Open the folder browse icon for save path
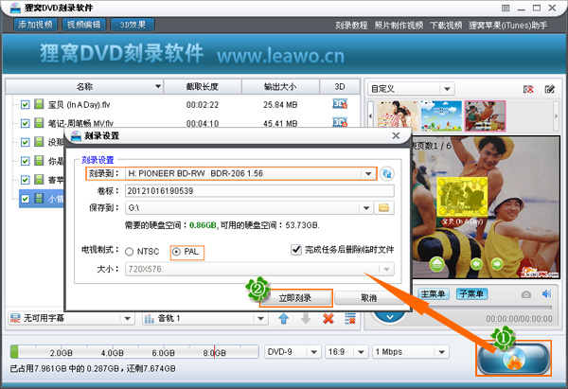The image size is (568, 389). (x=384, y=208)
